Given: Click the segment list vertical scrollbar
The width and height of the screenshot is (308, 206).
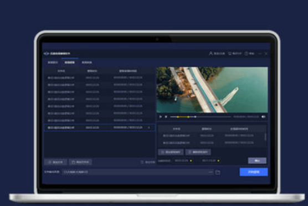Looking at the screenshot, I should pyautogui.click(x=265, y=137).
